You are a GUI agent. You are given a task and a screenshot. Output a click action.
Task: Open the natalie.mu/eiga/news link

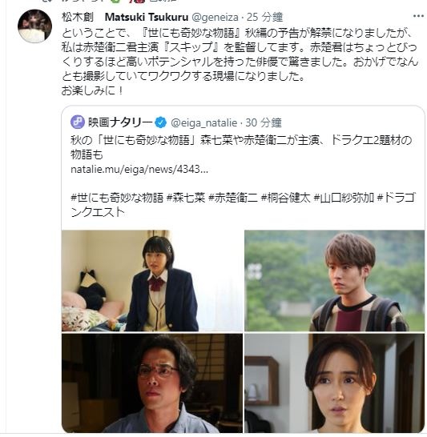pos(139,169)
